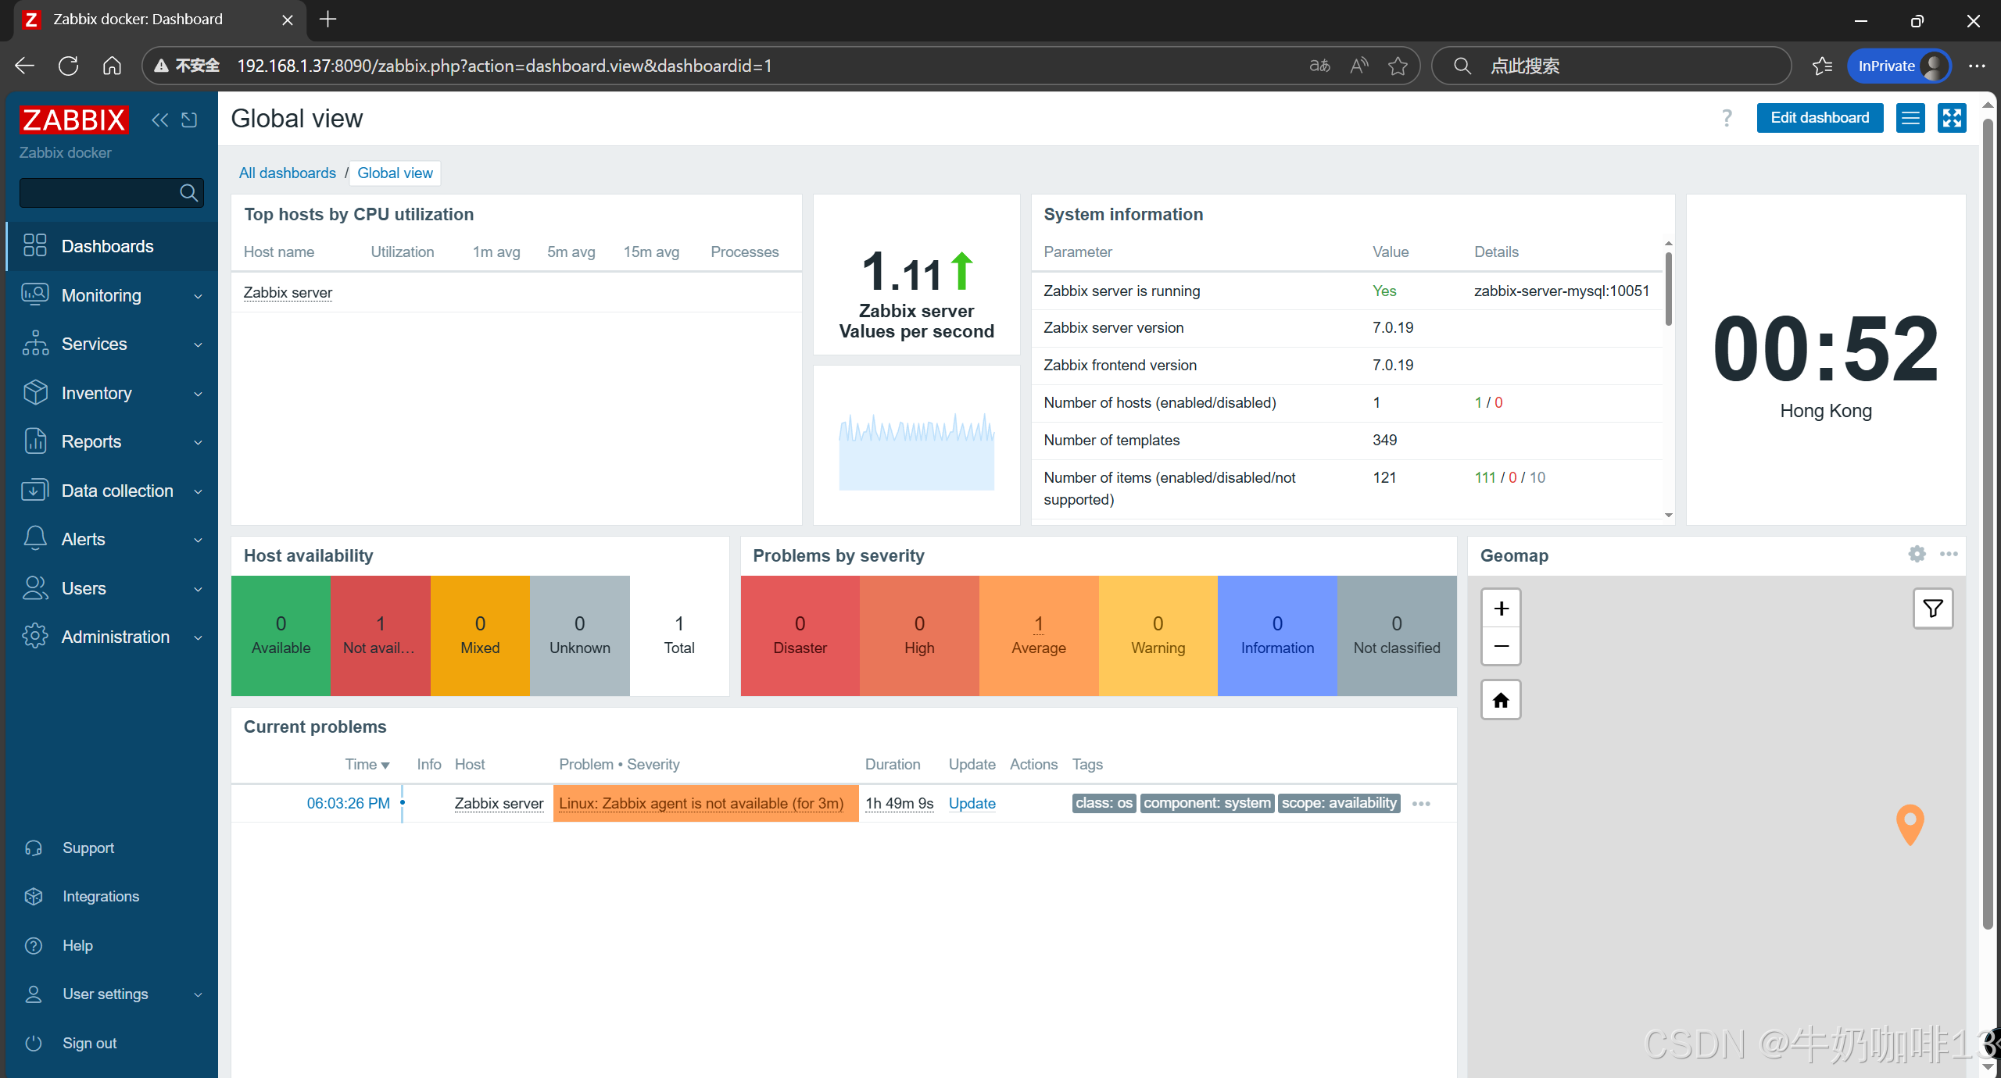Viewport: 2001px width, 1078px height.
Task: Open the dashboard actions hamburger menu
Action: click(1910, 118)
